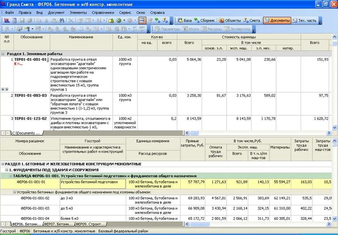
Task: Click the red К=... coefficient label
Action: coord(18,64)
